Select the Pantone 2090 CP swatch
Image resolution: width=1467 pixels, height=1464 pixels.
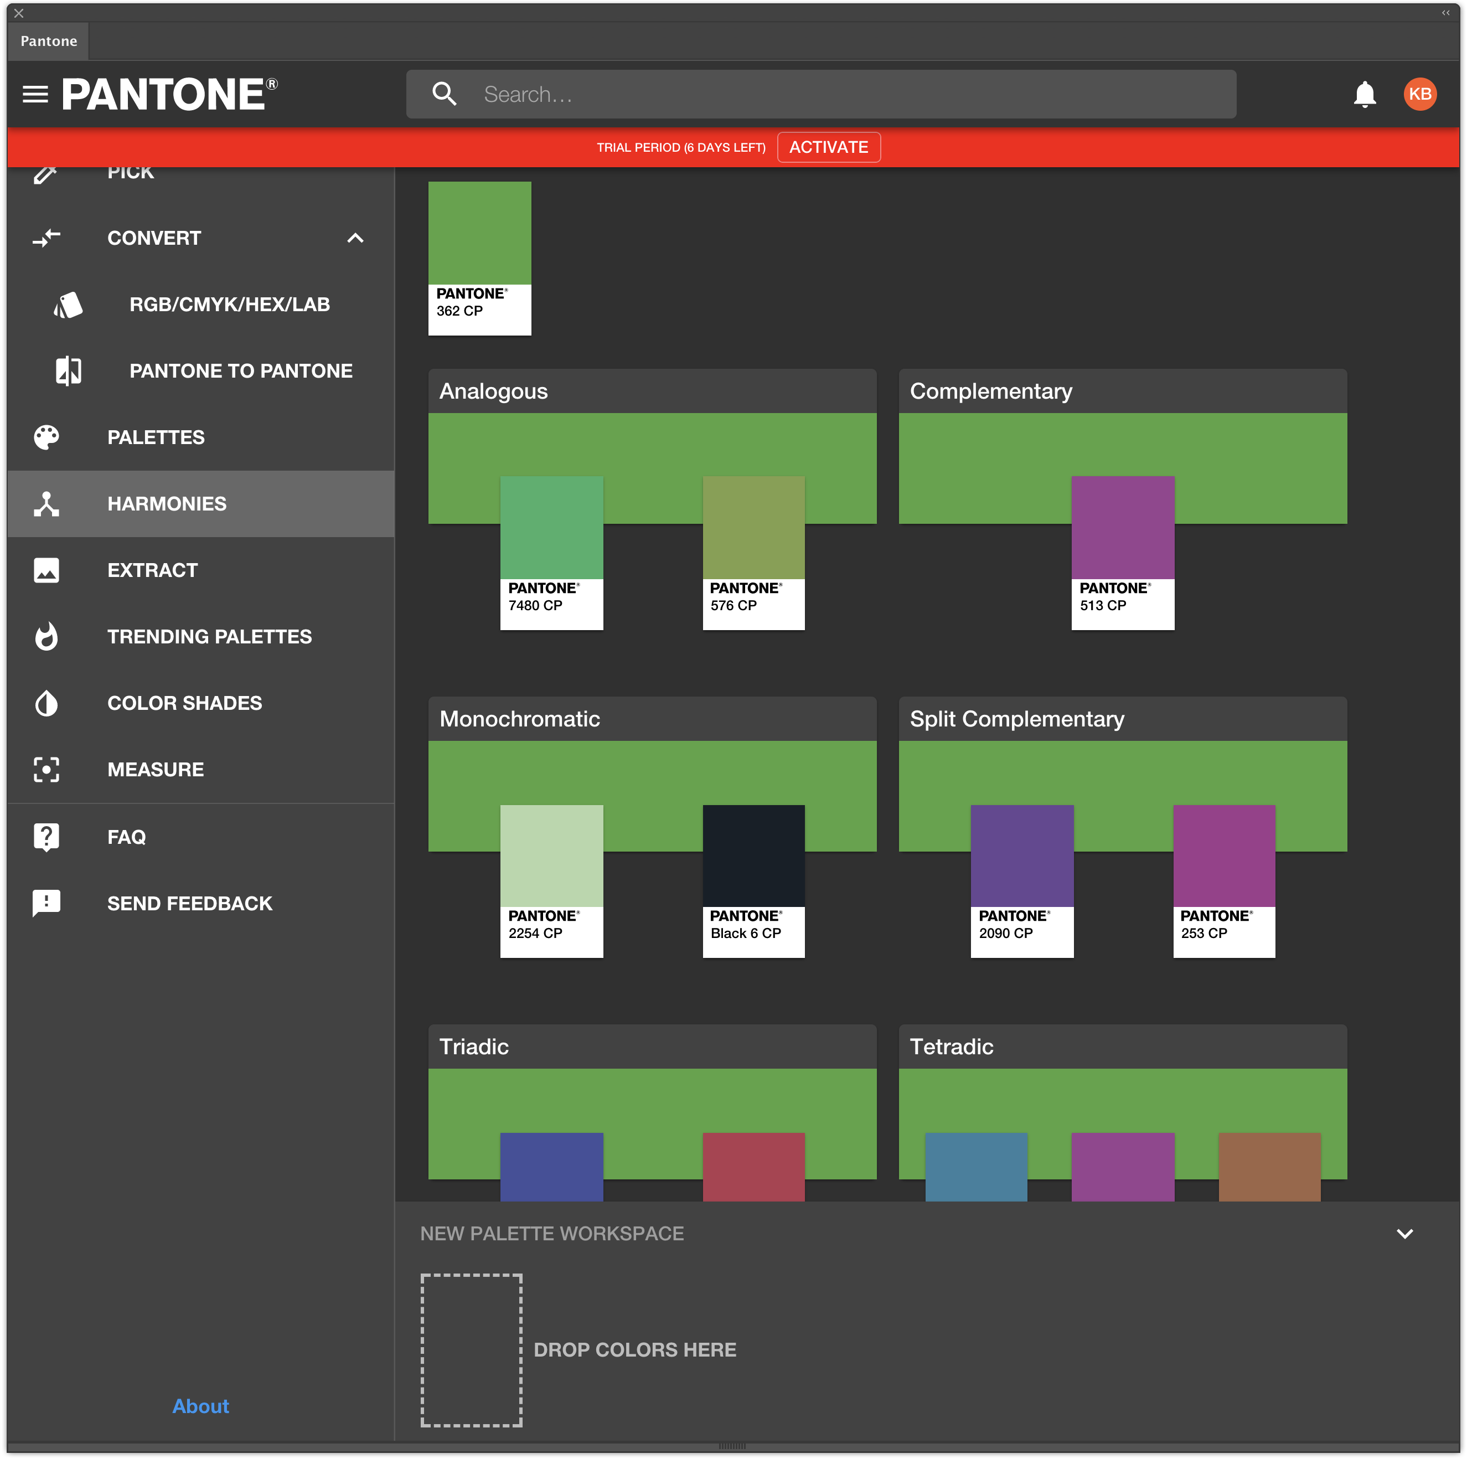[1022, 881]
